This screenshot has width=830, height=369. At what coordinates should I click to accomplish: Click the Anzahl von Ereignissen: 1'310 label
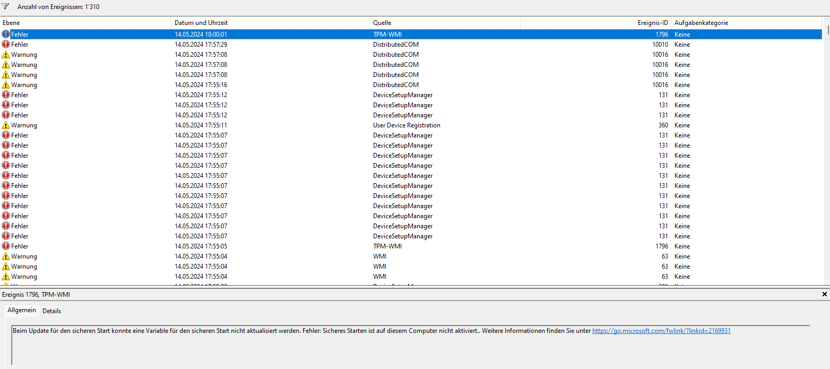(58, 7)
